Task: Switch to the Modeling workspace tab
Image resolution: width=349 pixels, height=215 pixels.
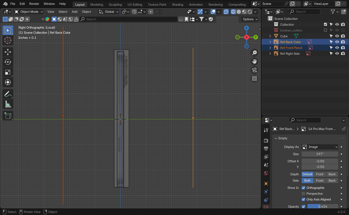Action: click(x=97, y=4)
